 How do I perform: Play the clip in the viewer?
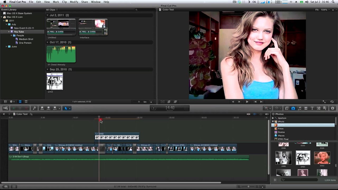247,102
